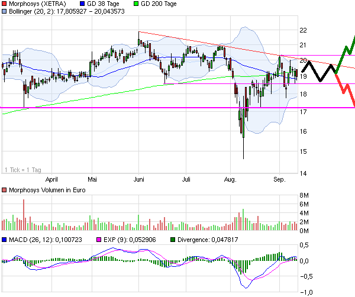
Task: Click the green upward forecast arrow line
Action: pyautogui.click(x=345, y=54)
